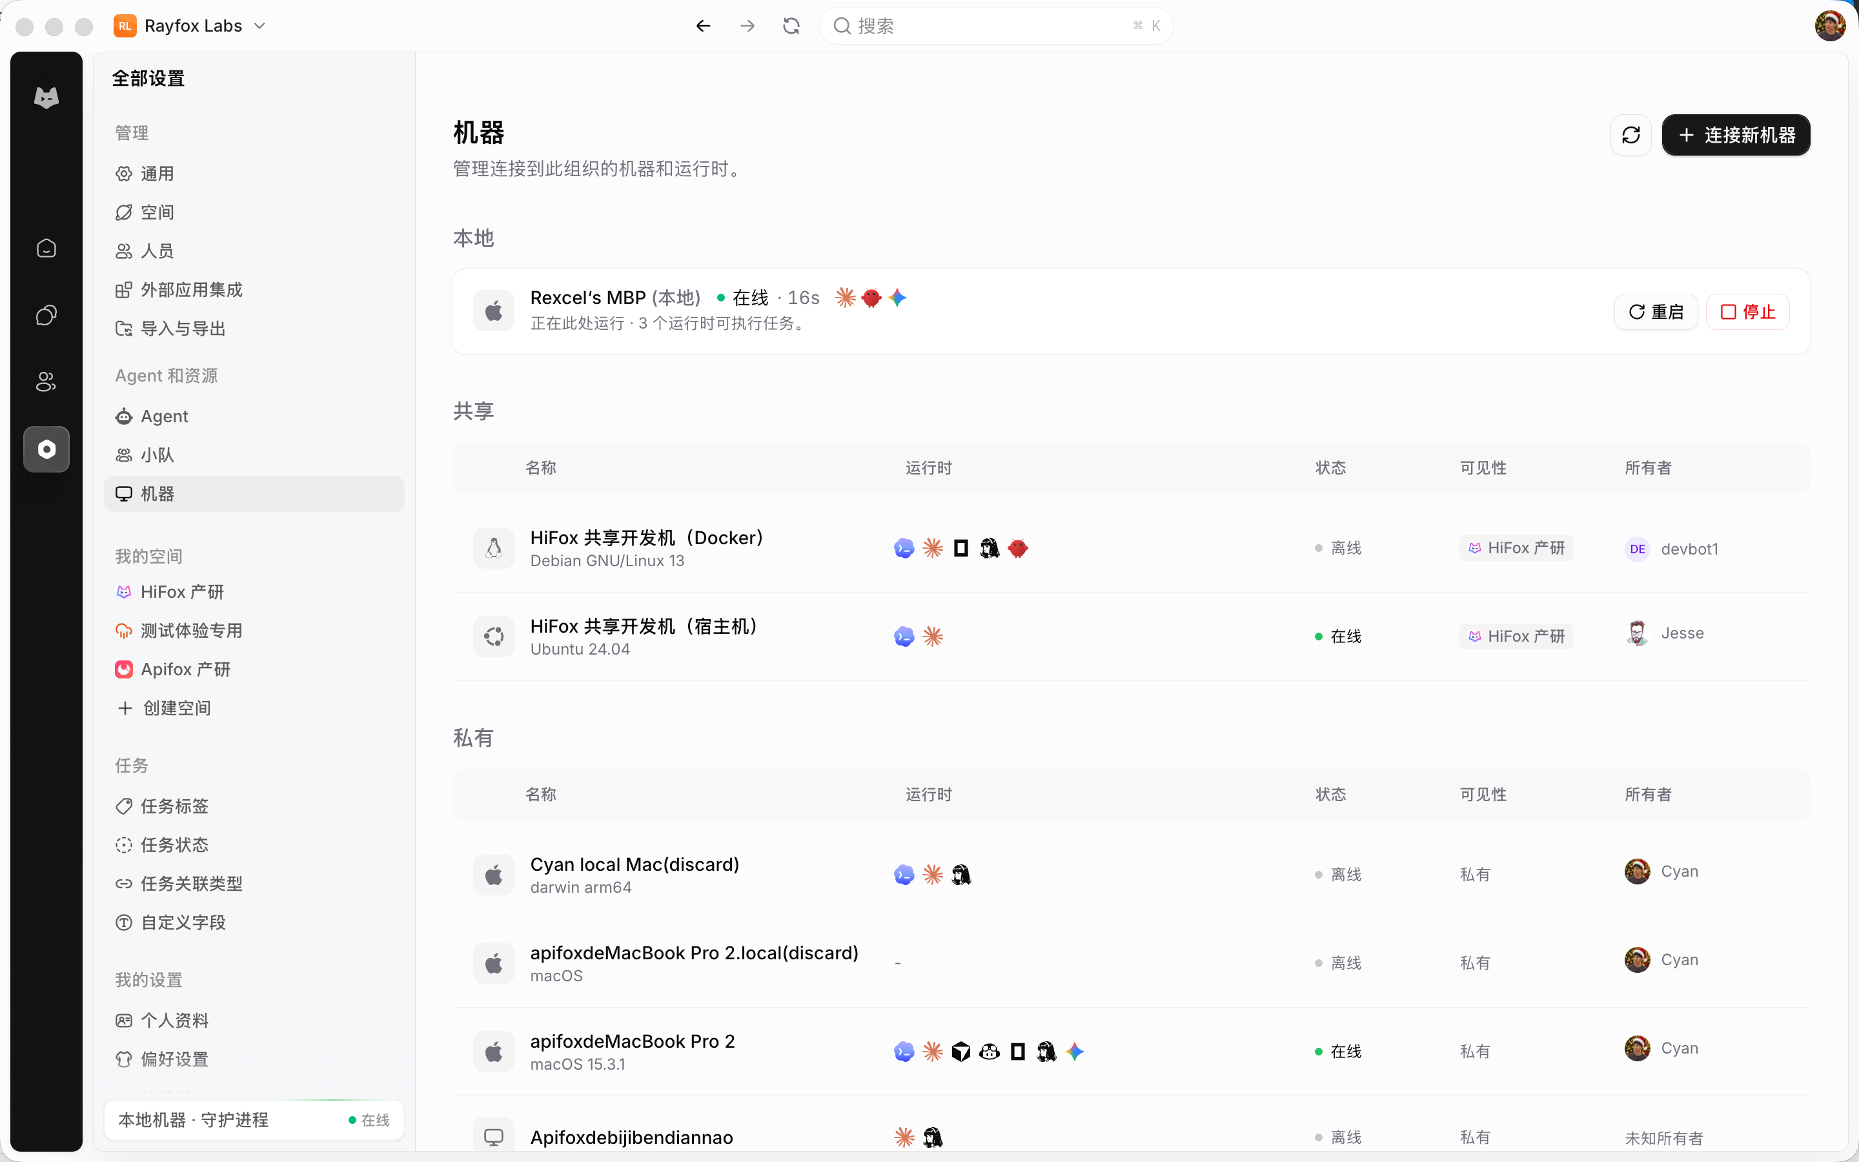The height and width of the screenshot is (1162, 1859).
Task: Click monitor icon of Apifoxdebijibendiannao
Action: (x=494, y=1137)
